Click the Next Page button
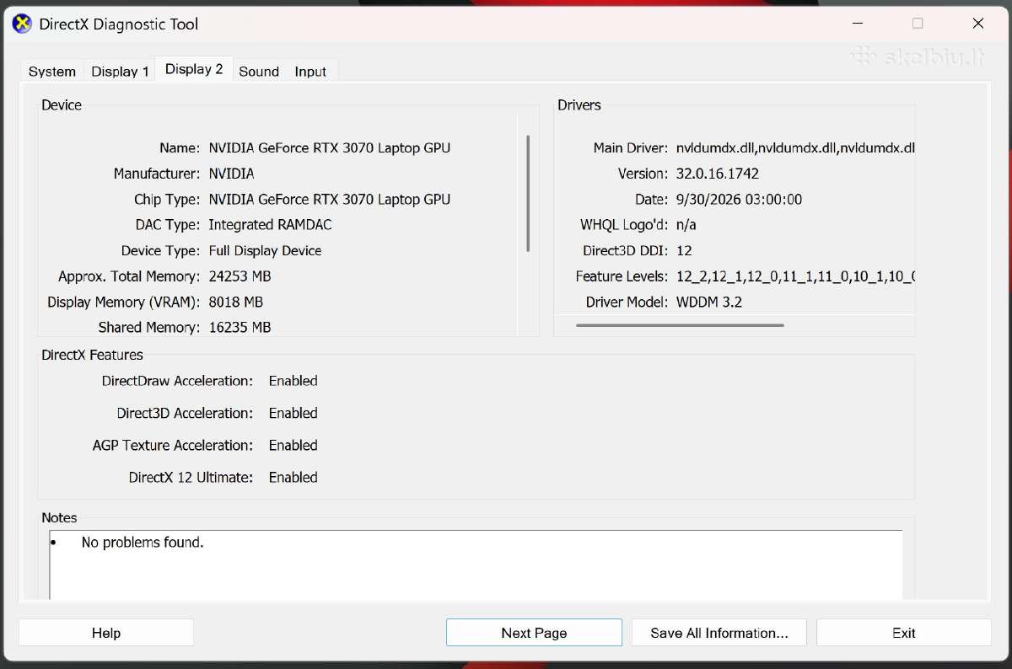 pos(534,633)
